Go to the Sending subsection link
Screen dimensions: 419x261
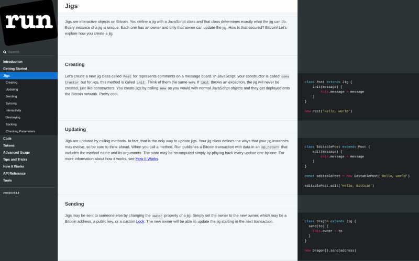11,96
